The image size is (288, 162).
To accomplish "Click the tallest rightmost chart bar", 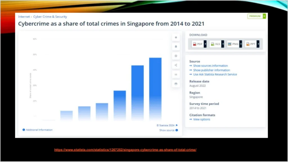I will coord(155,89).
